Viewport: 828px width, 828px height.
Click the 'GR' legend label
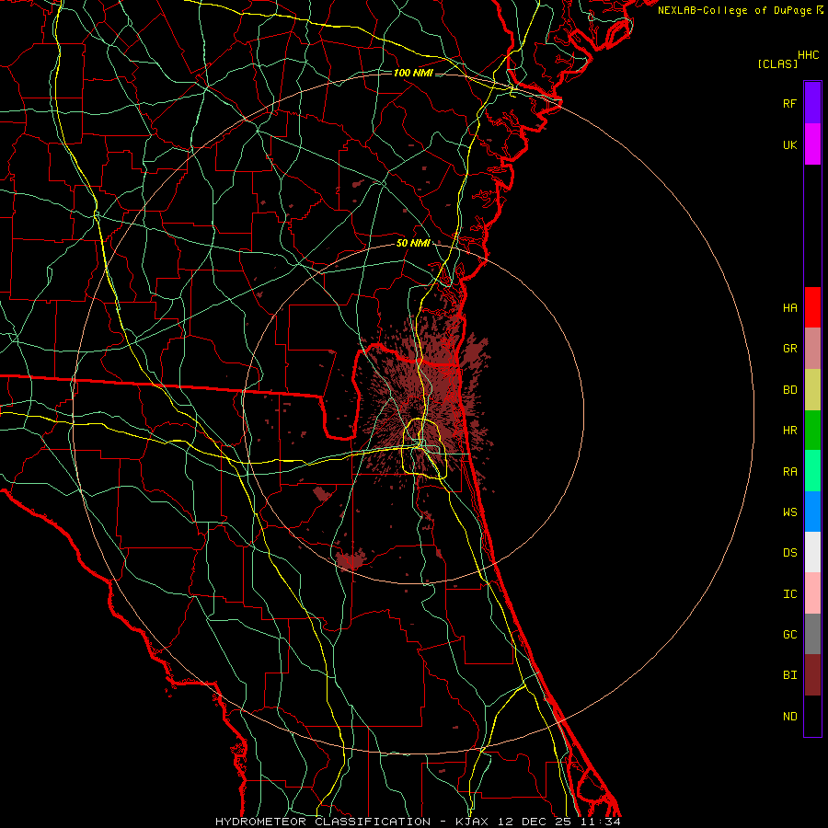(x=790, y=349)
